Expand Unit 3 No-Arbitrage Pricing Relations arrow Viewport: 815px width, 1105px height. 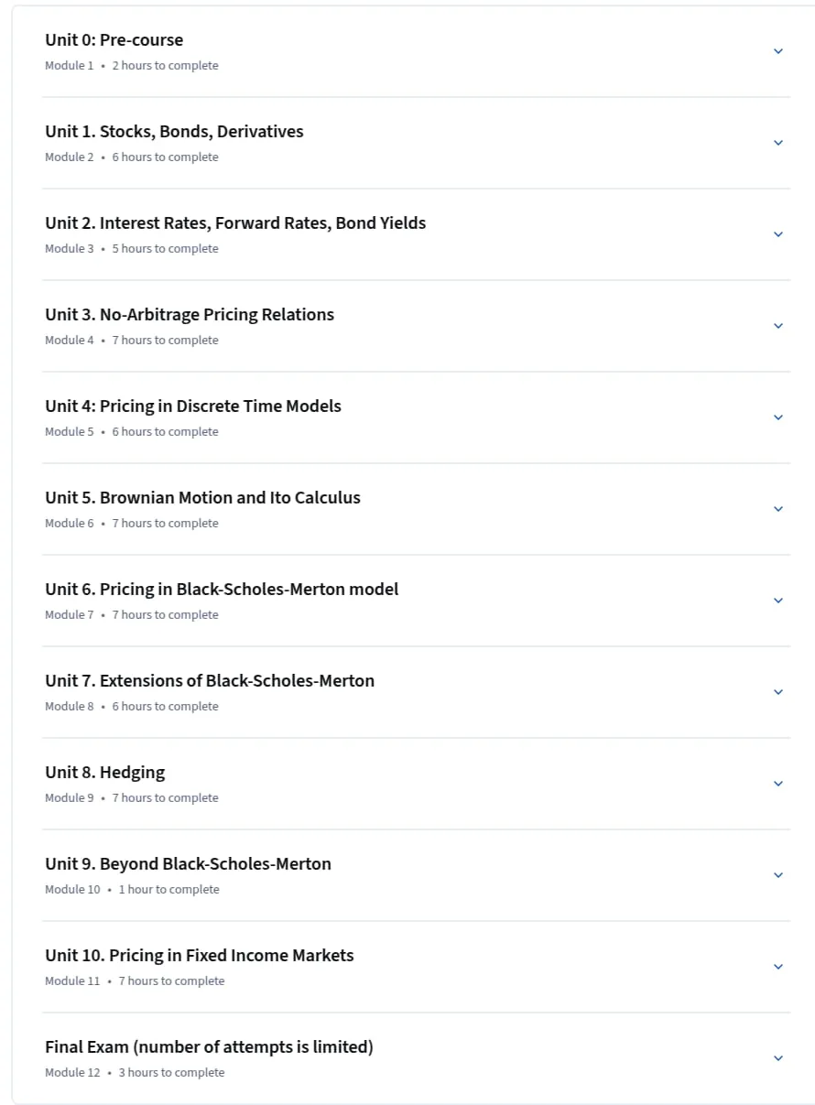[x=778, y=326]
